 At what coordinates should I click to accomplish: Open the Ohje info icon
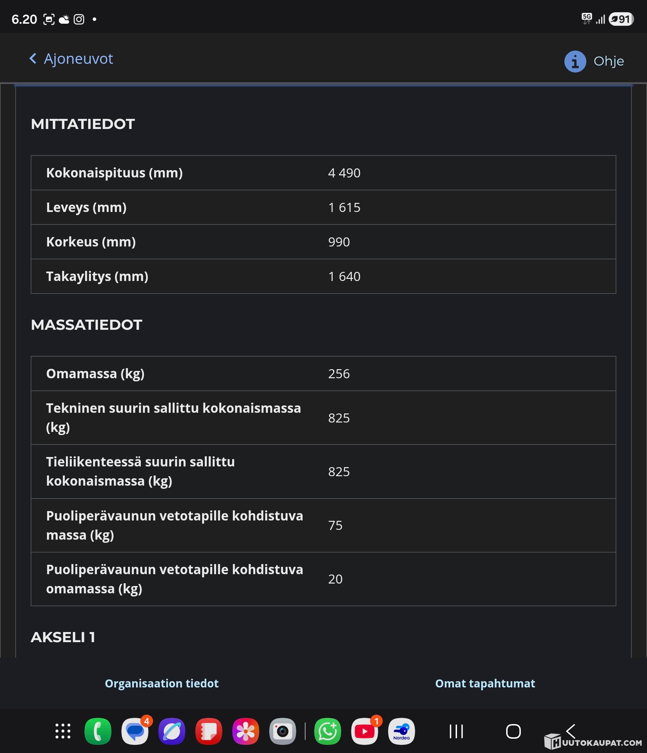click(575, 61)
